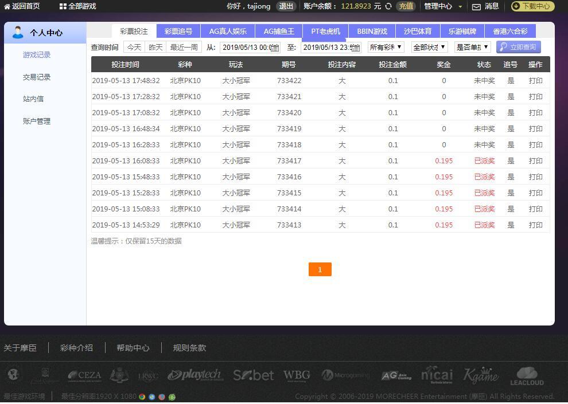Screen dimensions: 568x404
Task: Open the 全部游戏 grid icon
Action: pyautogui.click(x=63, y=6)
